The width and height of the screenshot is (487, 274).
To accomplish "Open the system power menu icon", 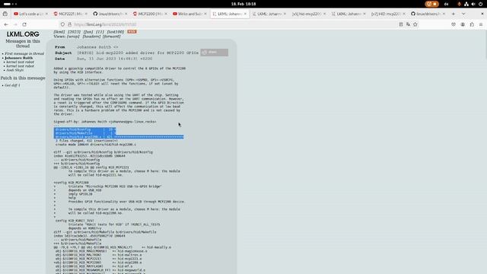I will tap(480, 4).
